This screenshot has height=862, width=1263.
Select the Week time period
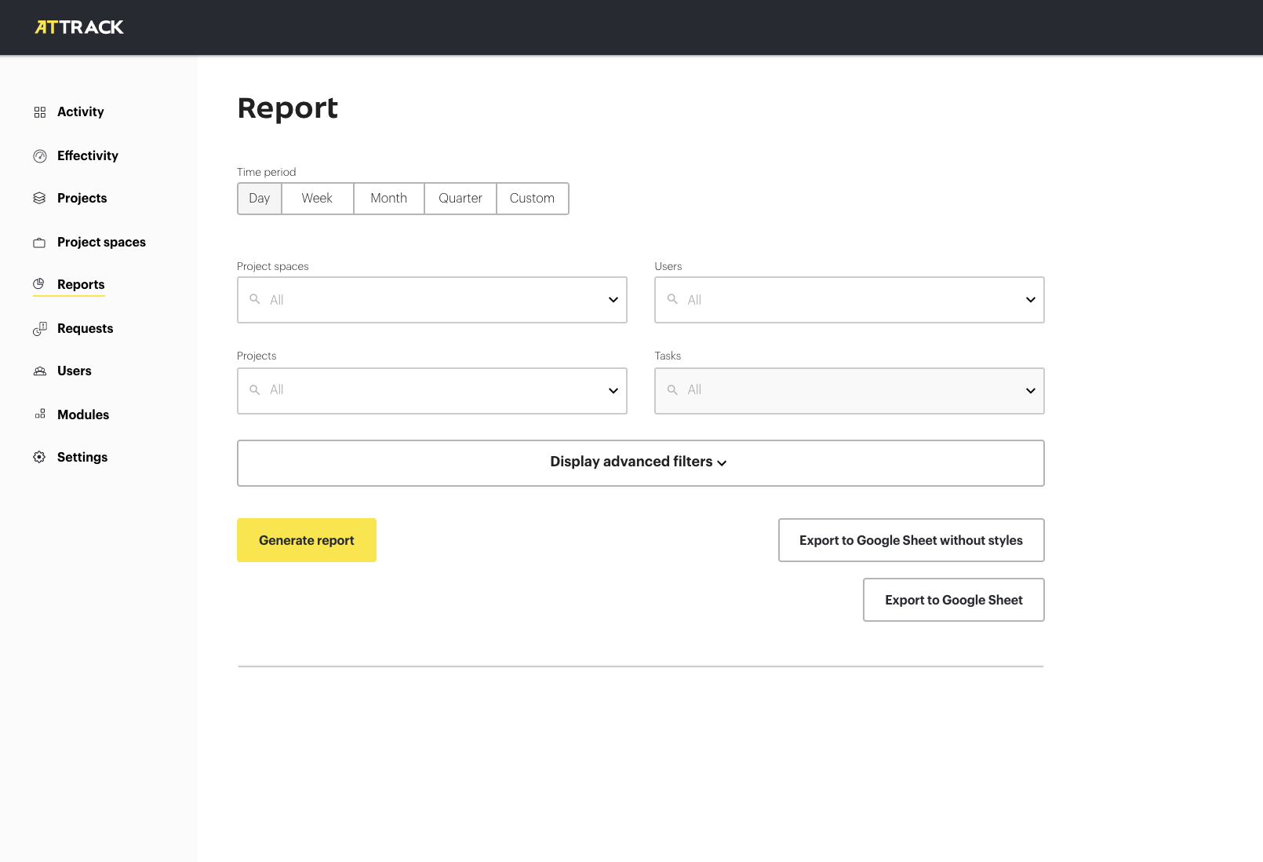[317, 198]
